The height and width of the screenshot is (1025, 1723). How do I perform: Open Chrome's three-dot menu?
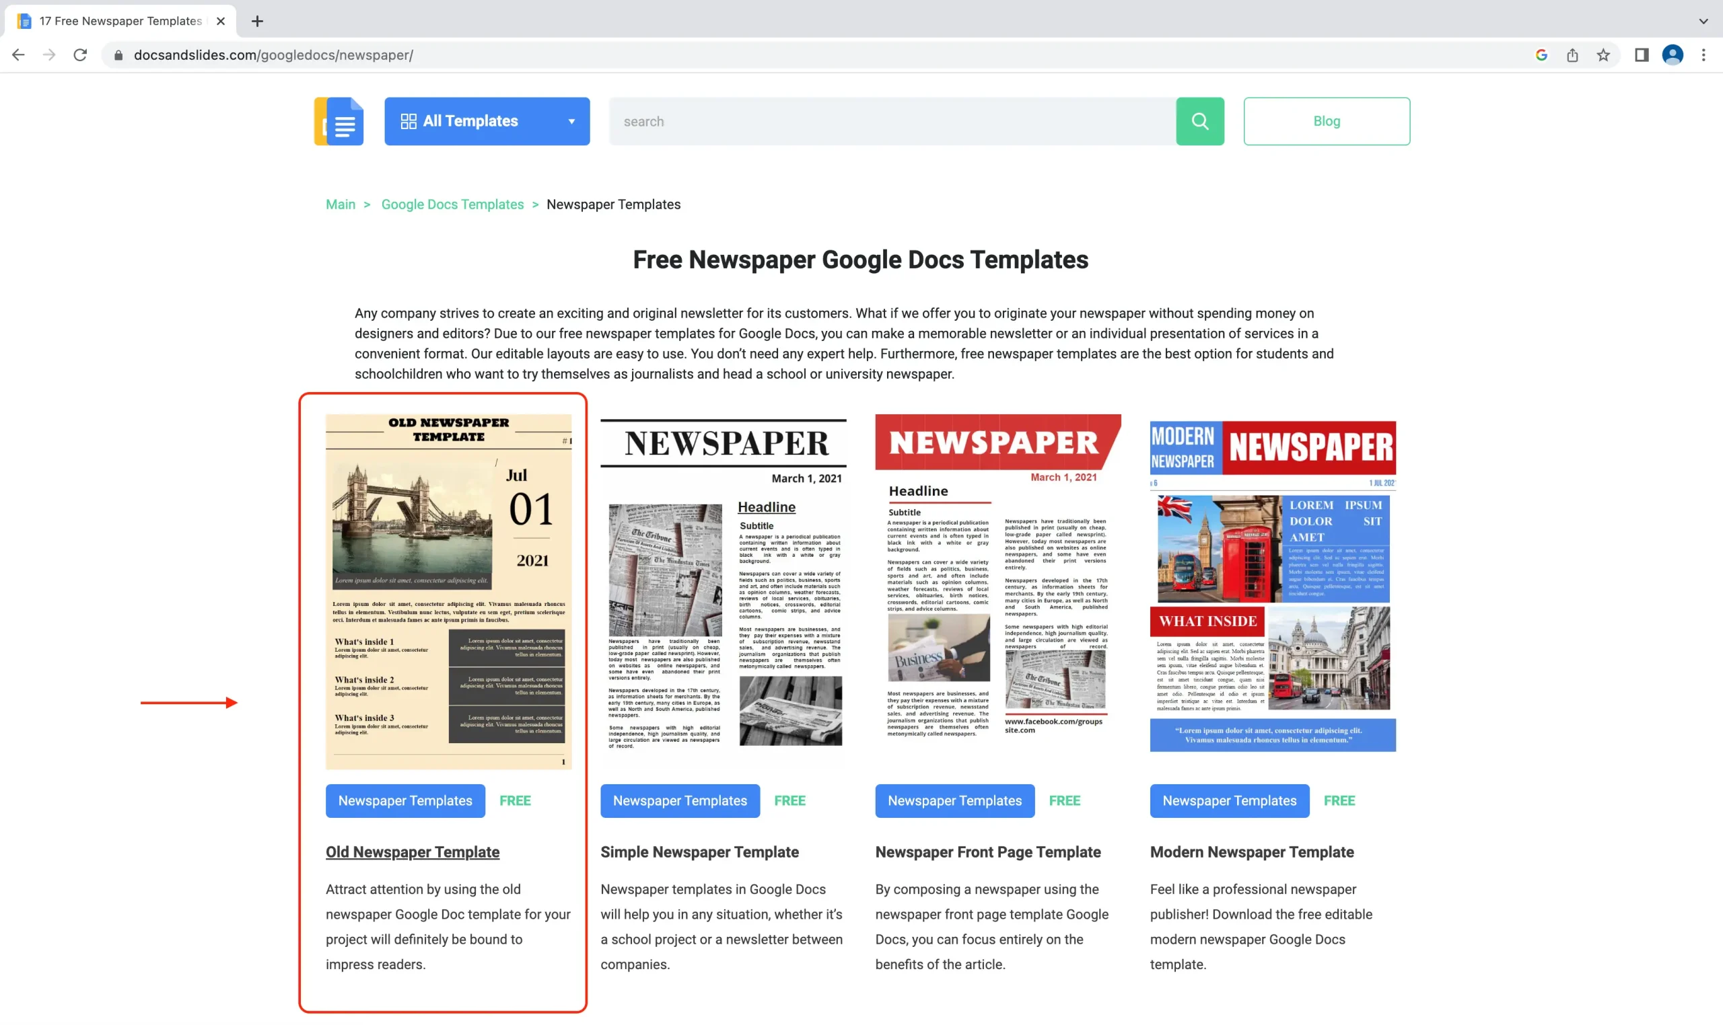[x=1705, y=54]
